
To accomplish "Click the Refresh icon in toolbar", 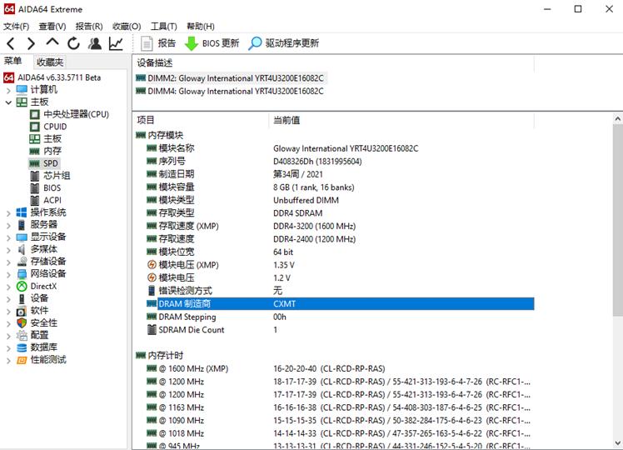I will pyautogui.click(x=73, y=43).
